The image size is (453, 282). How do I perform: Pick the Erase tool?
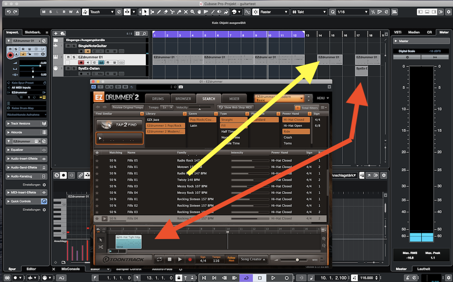click(x=165, y=12)
